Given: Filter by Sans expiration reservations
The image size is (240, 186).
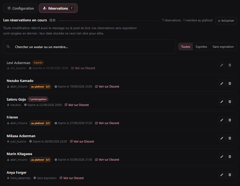Looking at the screenshot, I should tap(223, 47).
